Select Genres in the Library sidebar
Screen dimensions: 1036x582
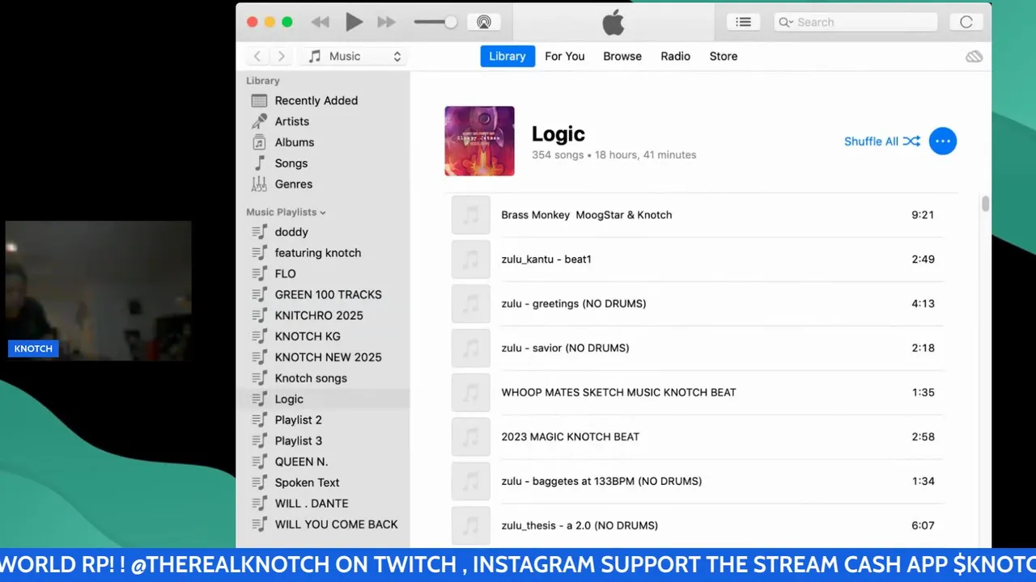coord(323,184)
